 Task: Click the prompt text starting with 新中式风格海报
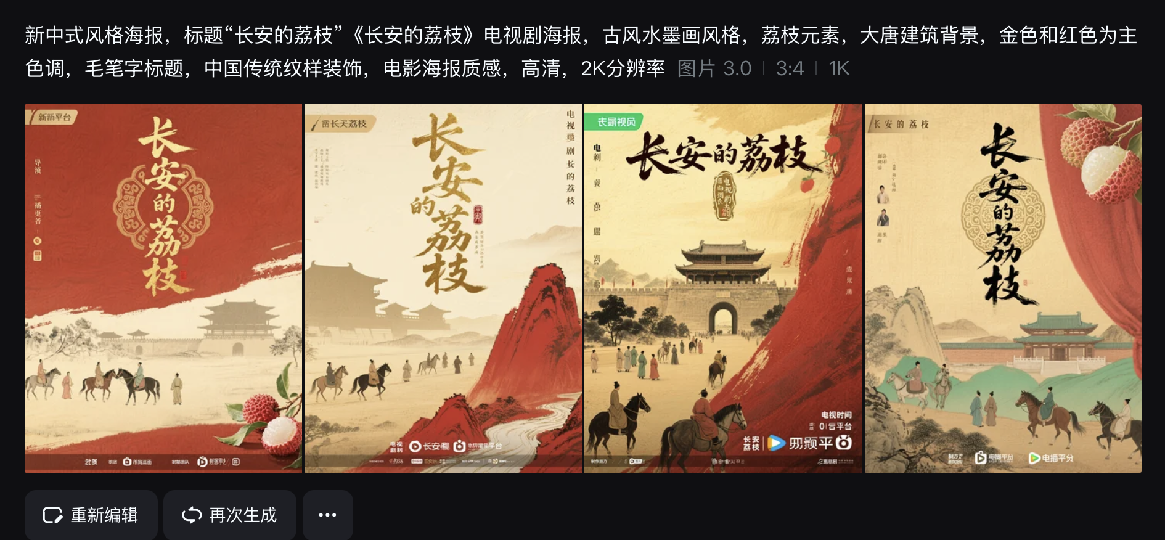click(581, 52)
